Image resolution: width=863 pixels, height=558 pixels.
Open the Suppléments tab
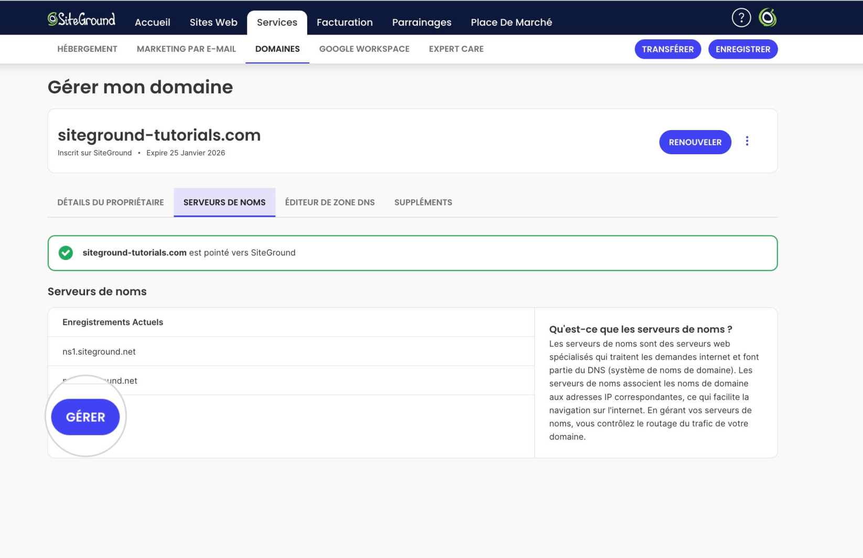coord(423,202)
